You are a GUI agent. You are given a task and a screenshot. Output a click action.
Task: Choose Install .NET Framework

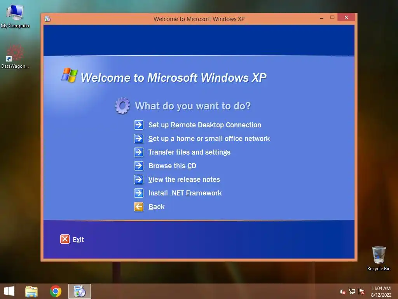coord(185,193)
